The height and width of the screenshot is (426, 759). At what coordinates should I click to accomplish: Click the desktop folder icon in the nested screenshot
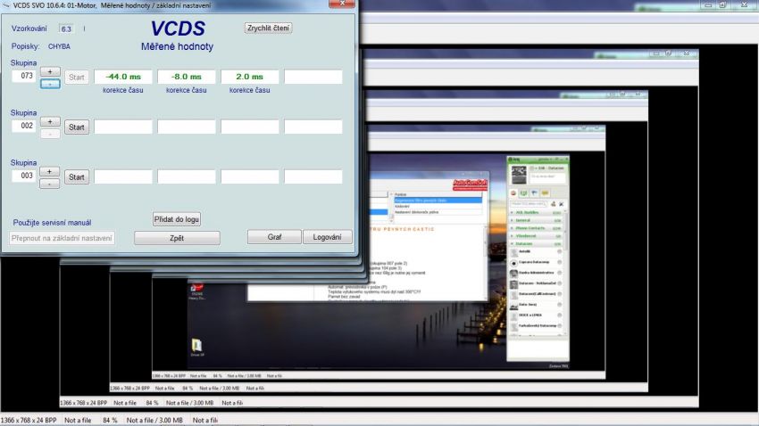coord(196,345)
